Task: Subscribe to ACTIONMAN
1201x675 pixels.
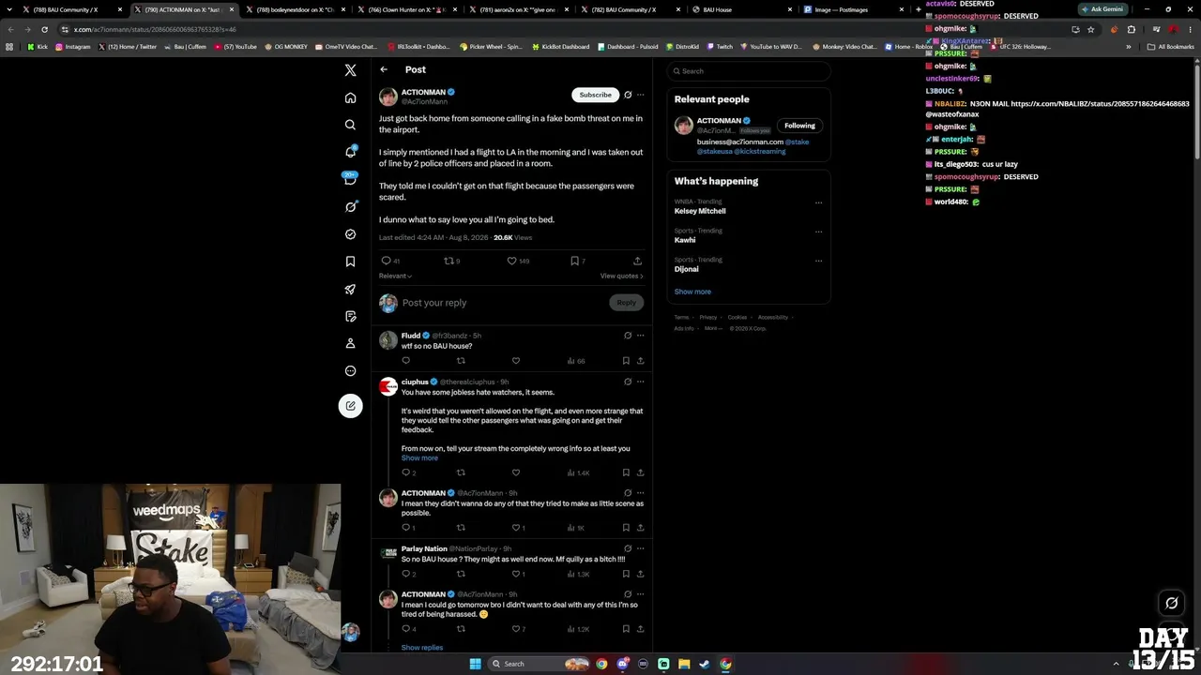Action: tap(595, 95)
